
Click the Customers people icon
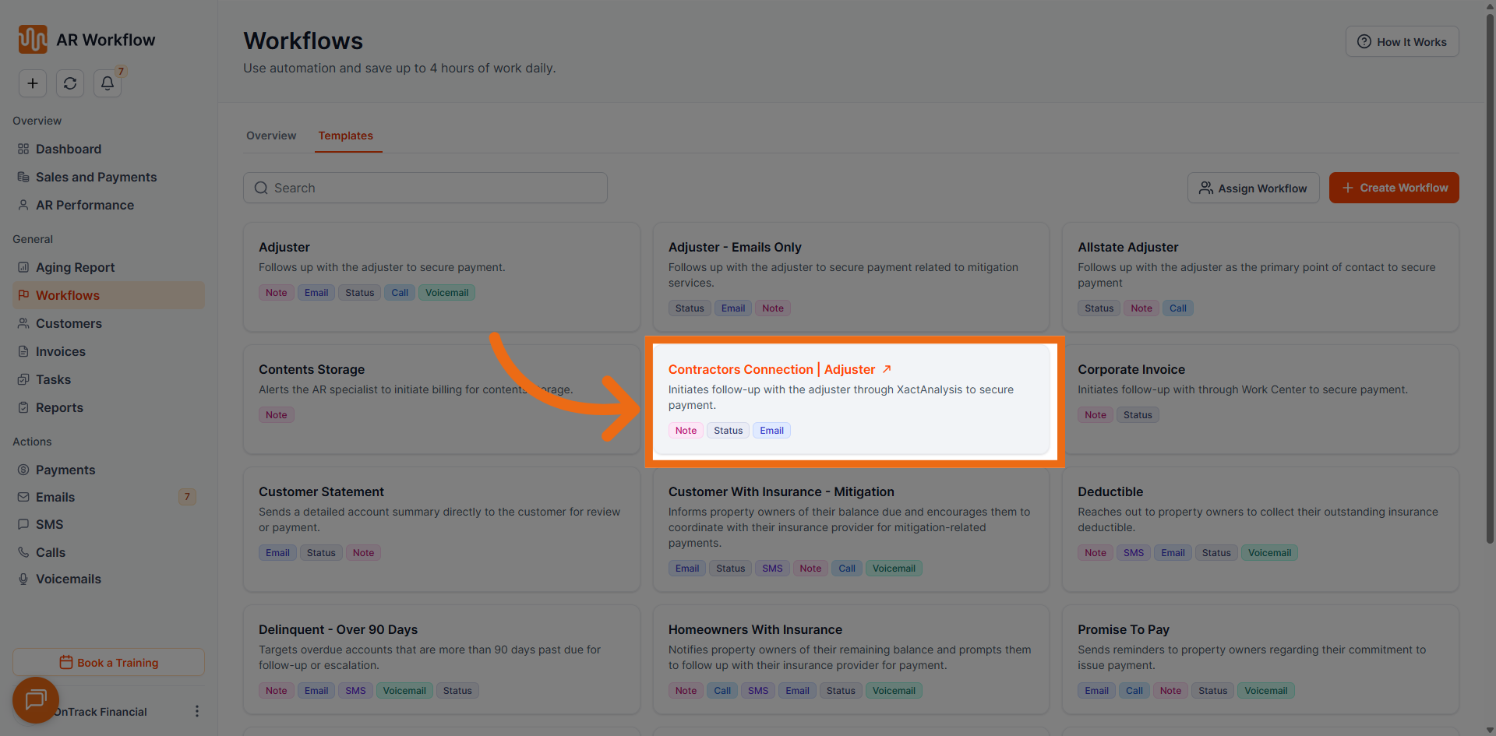(23, 323)
